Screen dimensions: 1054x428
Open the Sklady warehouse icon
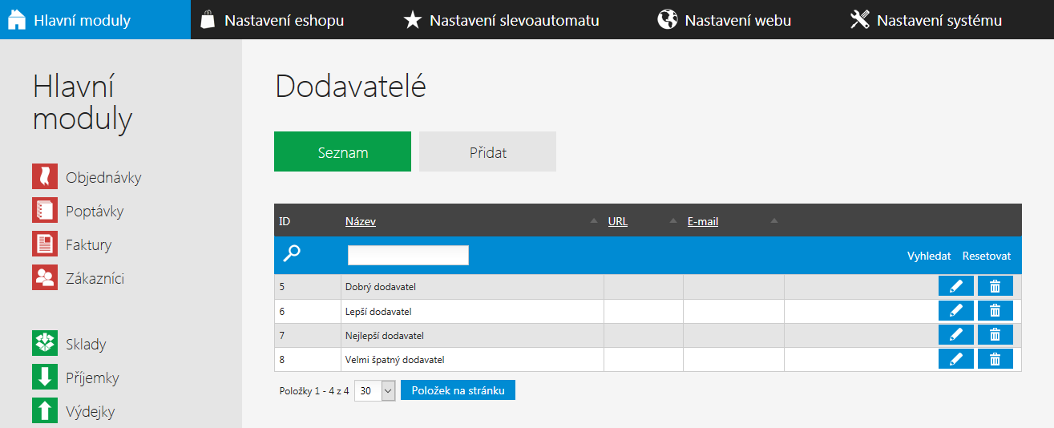tap(45, 344)
